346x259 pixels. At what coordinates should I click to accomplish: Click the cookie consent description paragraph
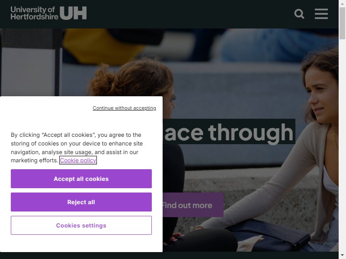(77, 148)
